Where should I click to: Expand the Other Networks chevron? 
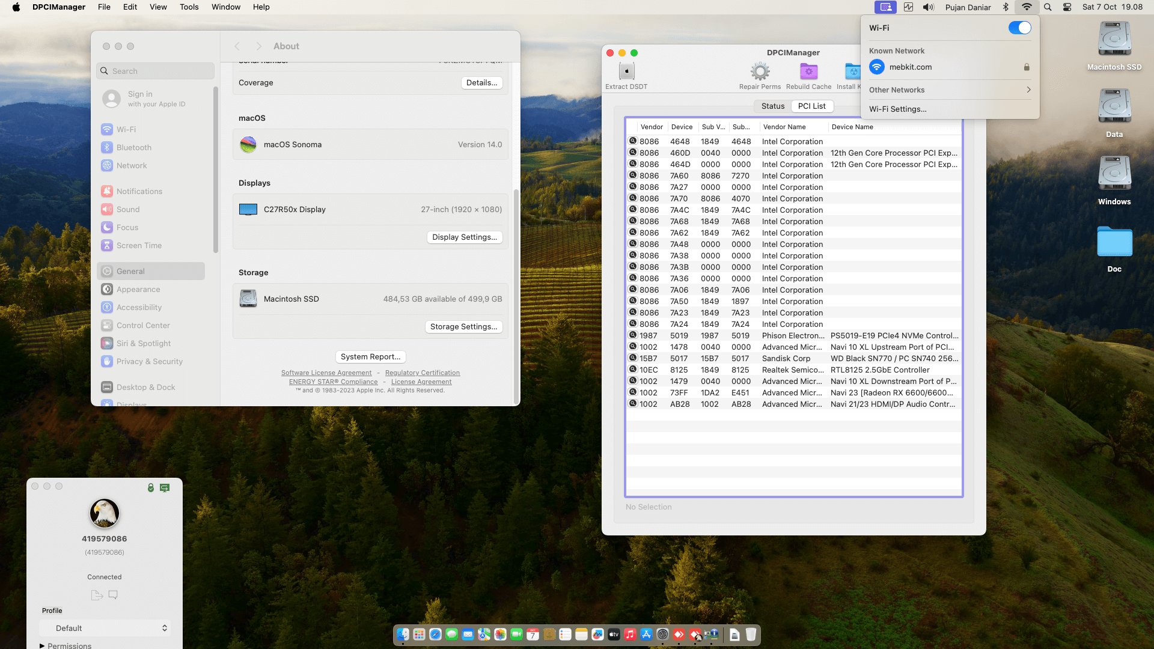(x=1028, y=90)
